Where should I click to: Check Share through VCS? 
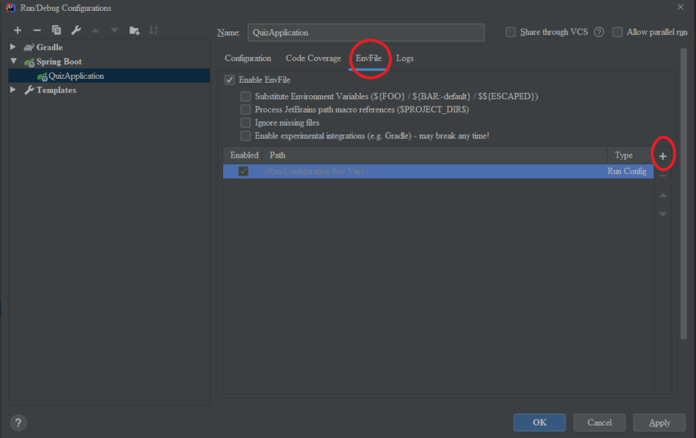510,32
